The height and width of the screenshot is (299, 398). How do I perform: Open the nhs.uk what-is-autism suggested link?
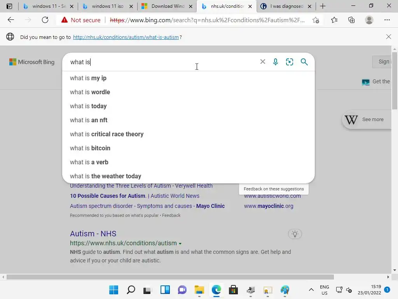tap(126, 37)
